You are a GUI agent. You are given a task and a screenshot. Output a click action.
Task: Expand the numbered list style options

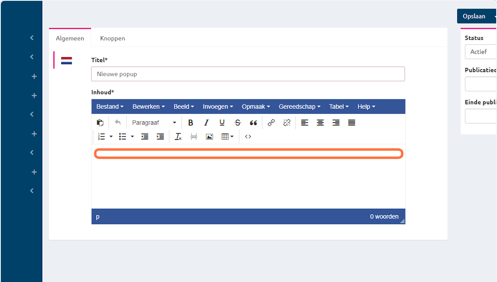111,136
